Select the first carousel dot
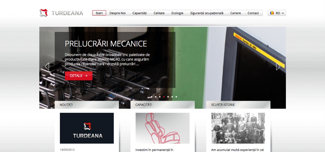325x152 pixels. (x=152, y=97)
